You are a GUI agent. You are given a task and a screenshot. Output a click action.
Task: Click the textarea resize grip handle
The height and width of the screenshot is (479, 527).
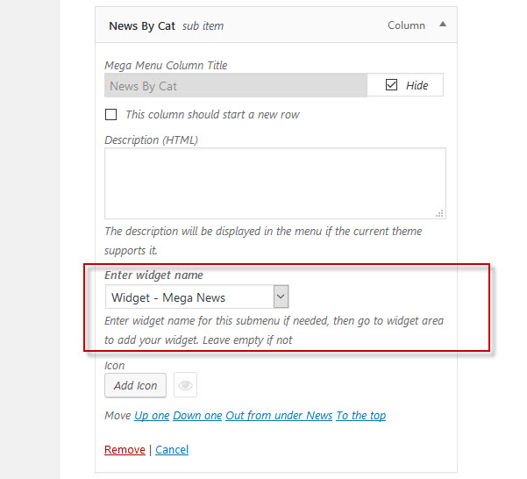439,213
